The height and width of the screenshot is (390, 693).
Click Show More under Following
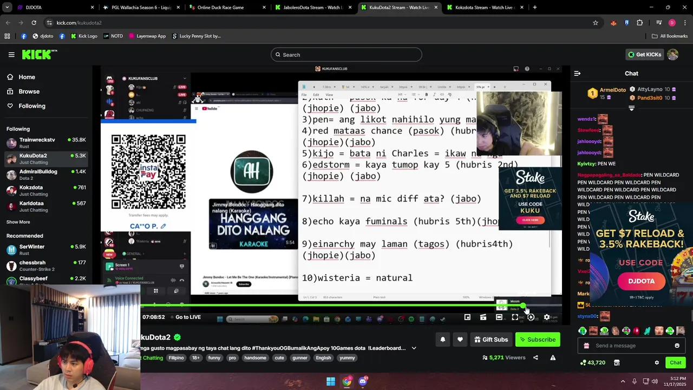click(18, 222)
